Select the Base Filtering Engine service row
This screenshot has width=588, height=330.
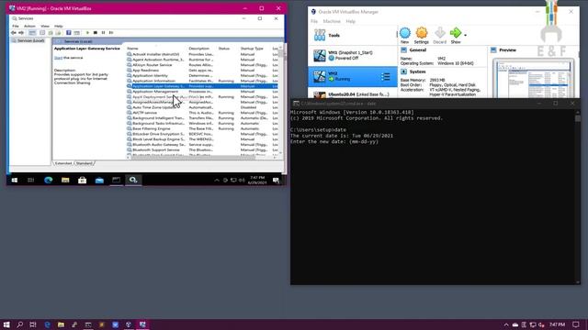coord(202,128)
